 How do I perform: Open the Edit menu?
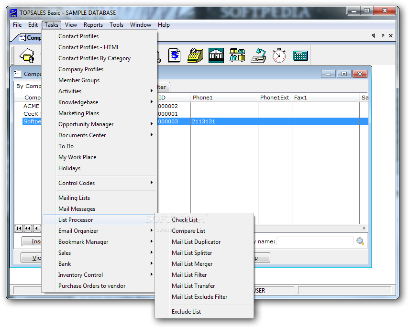click(x=33, y=25)
